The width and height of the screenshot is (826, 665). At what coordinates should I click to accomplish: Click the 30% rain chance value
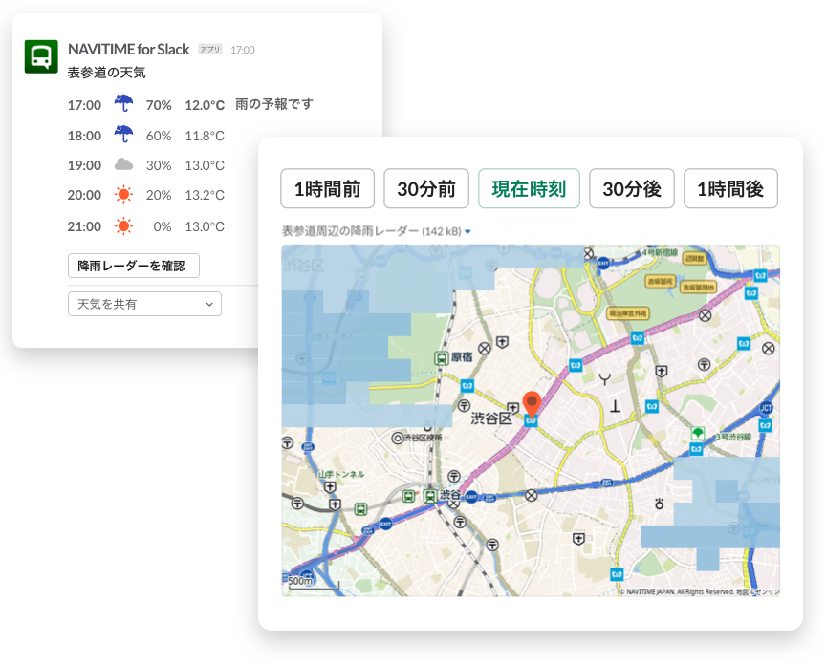coord(159,165)
